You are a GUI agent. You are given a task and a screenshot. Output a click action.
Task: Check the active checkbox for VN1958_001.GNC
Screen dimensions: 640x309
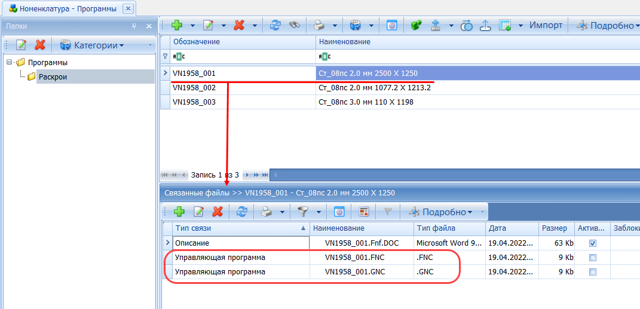[592, 272]
